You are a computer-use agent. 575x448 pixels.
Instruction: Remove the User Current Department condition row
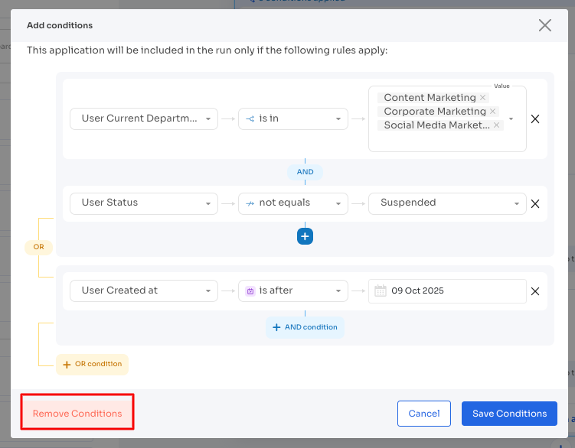click(535, 118)
